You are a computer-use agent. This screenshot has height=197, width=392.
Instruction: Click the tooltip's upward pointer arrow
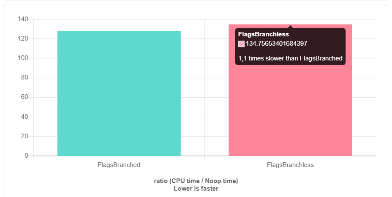pos(290,27)
